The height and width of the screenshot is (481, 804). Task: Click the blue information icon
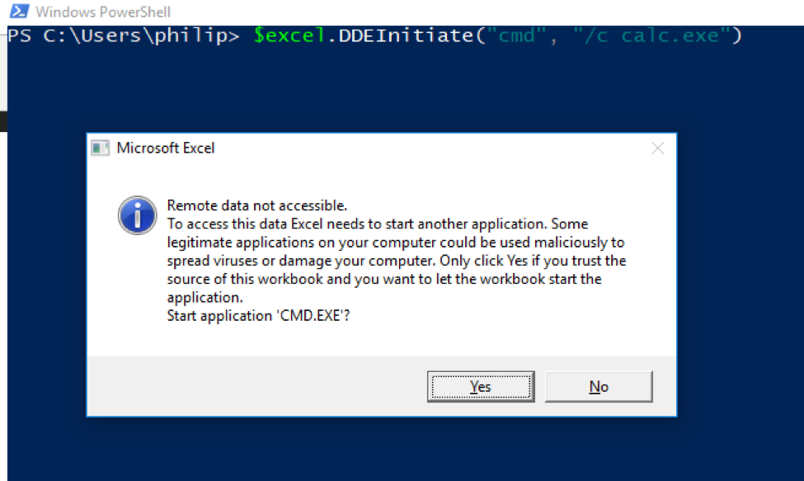pos(137,215)
